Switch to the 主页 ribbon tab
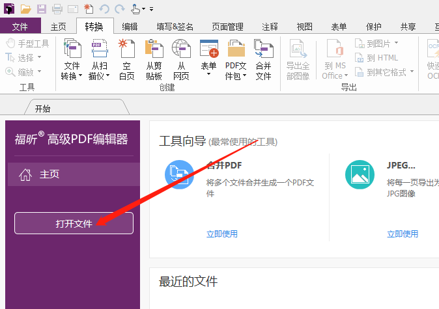Viewport: 439px width, 309px height. pos(58,27)
